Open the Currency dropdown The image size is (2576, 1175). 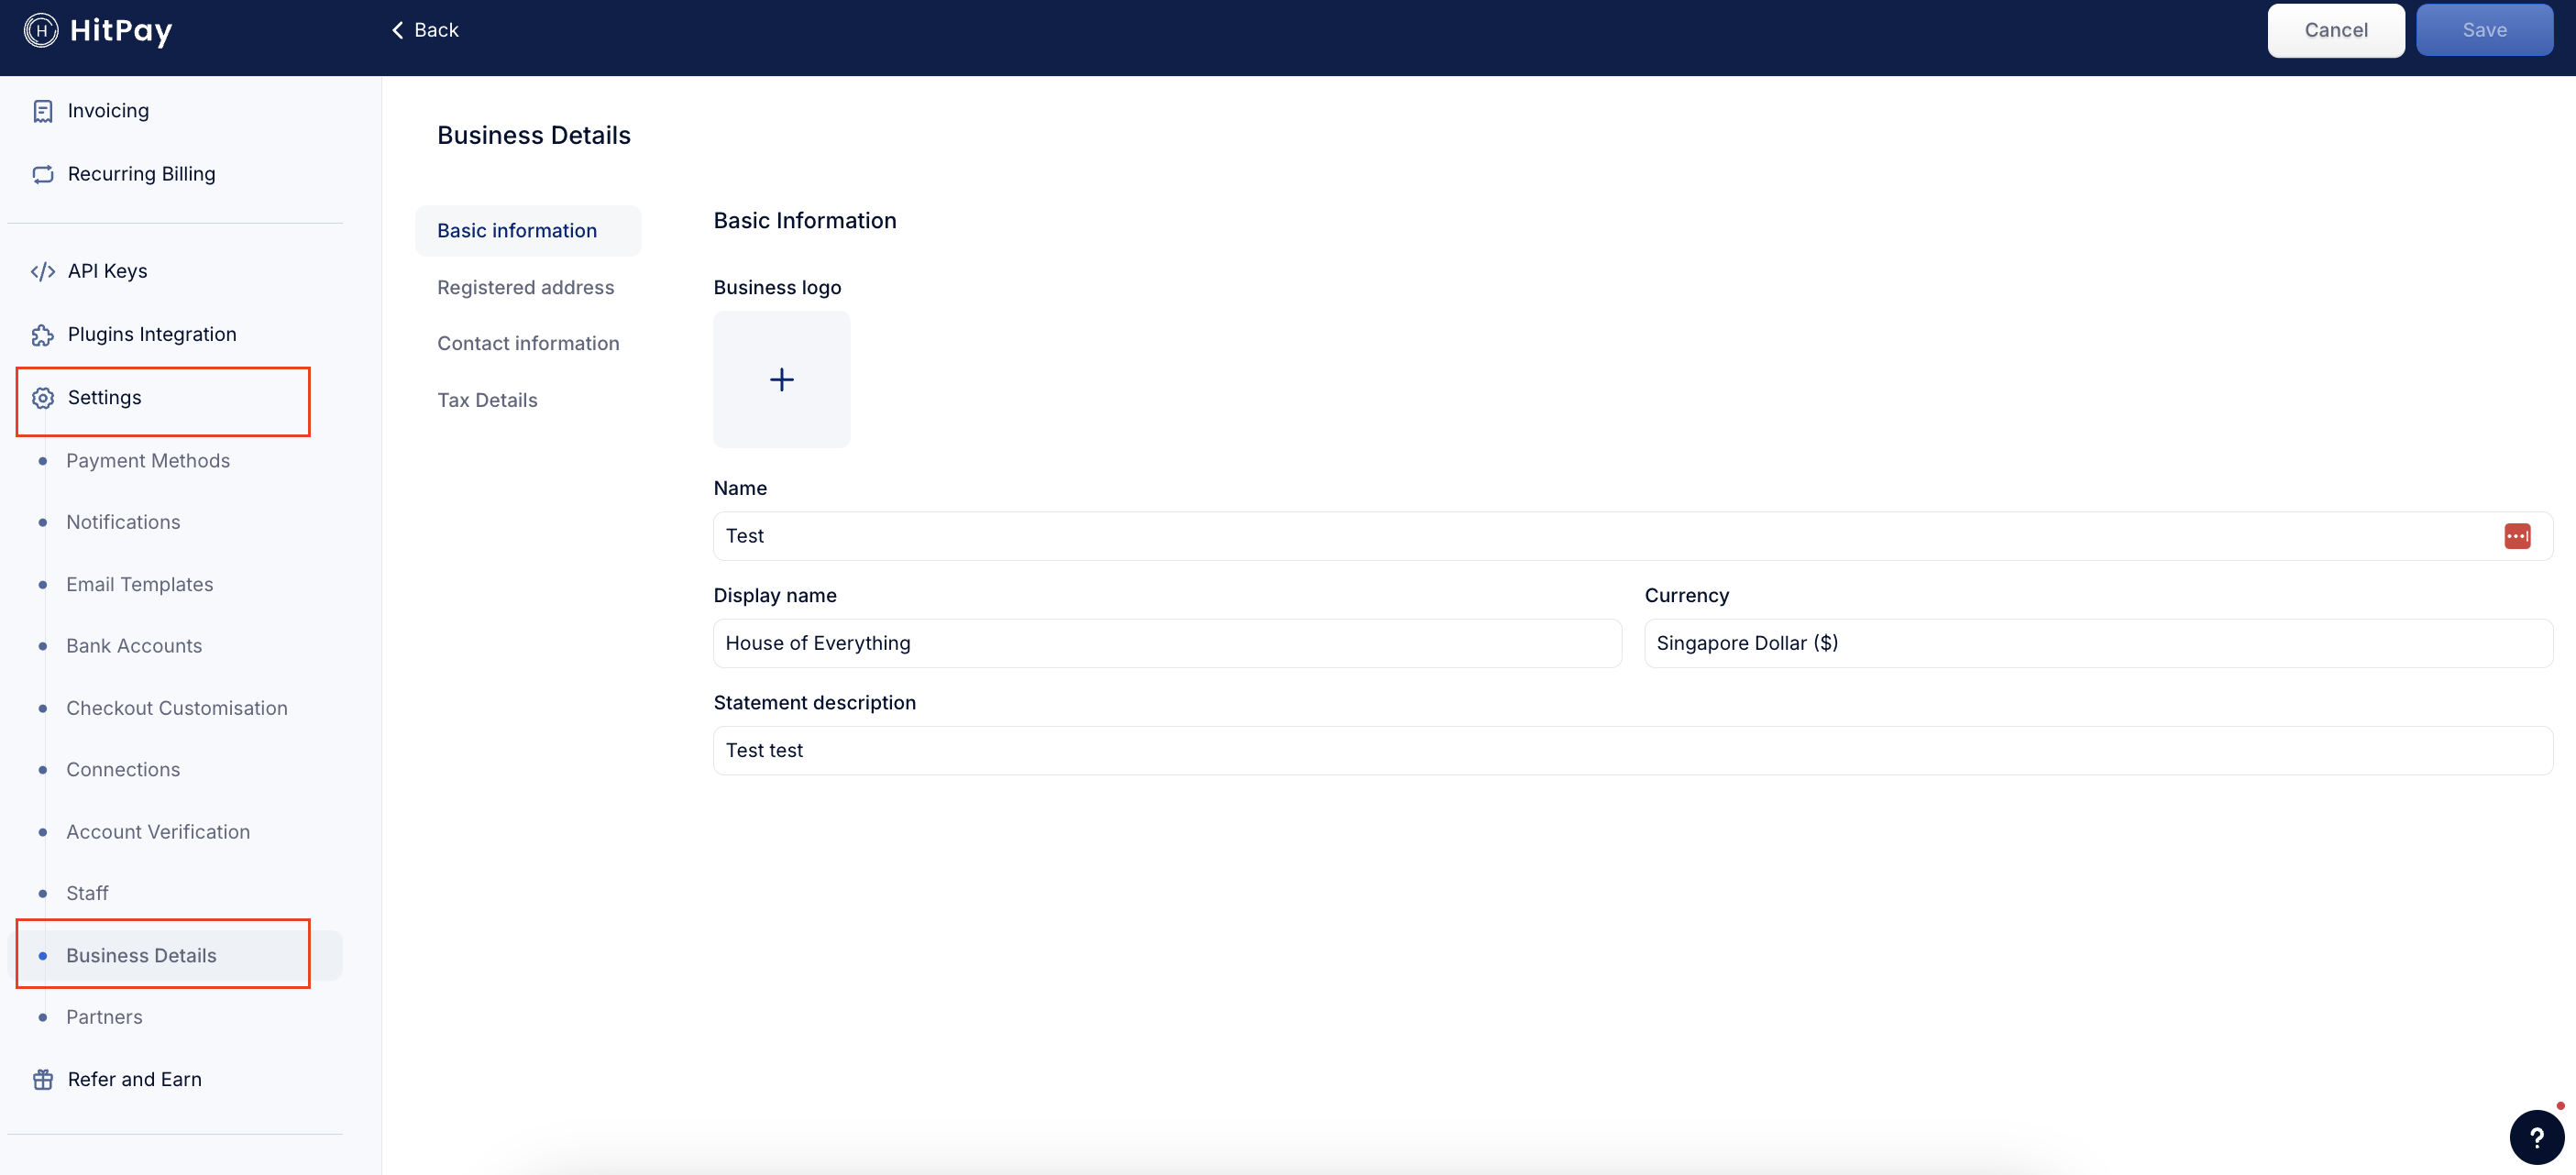click(2098, 643)
